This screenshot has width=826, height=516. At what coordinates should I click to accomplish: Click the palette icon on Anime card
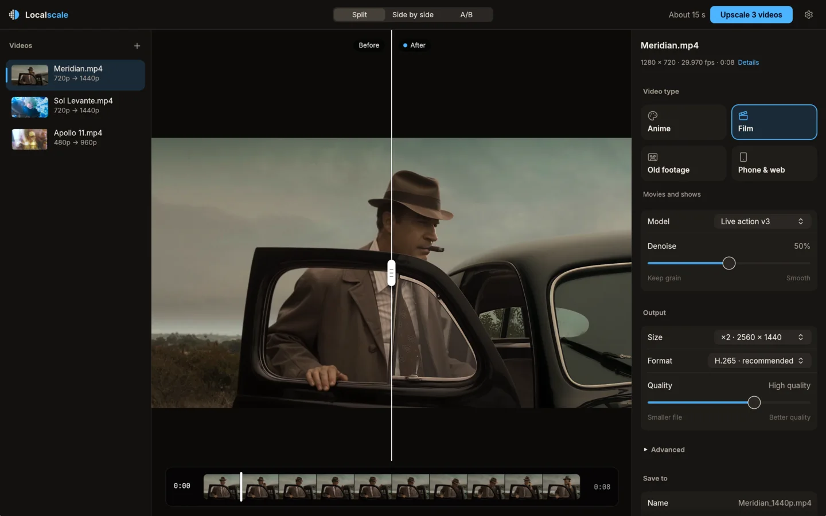click(x=653, y=116)
